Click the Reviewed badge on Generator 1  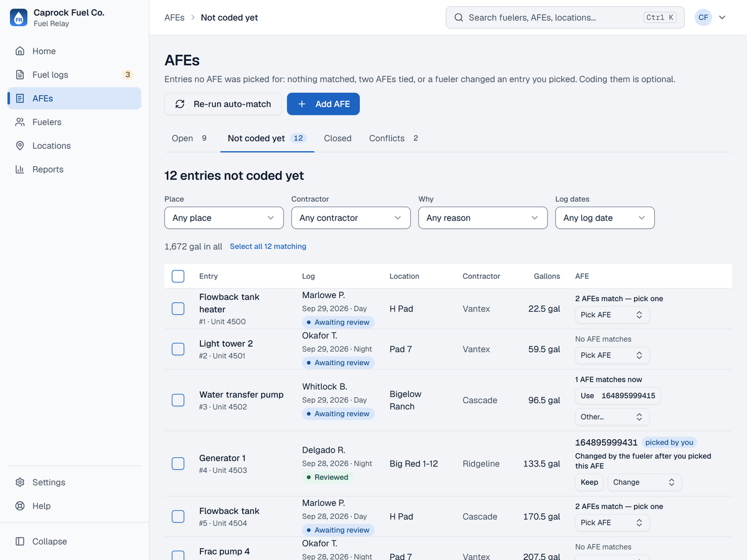pos(327,477)
